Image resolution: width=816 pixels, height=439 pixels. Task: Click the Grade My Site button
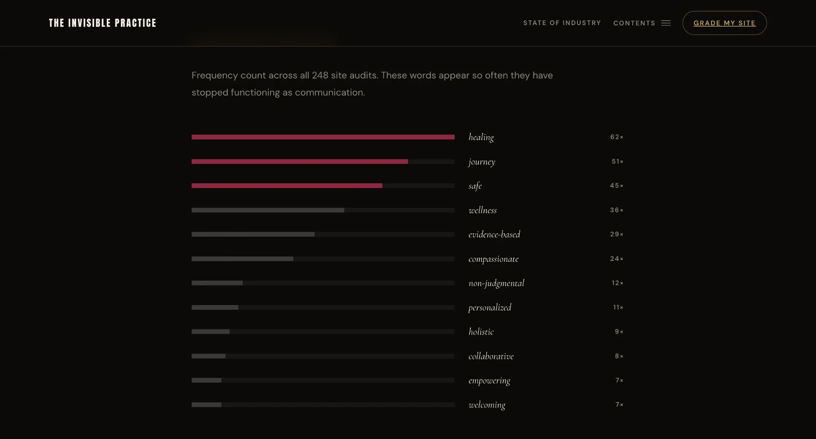[x=724, y=23]
